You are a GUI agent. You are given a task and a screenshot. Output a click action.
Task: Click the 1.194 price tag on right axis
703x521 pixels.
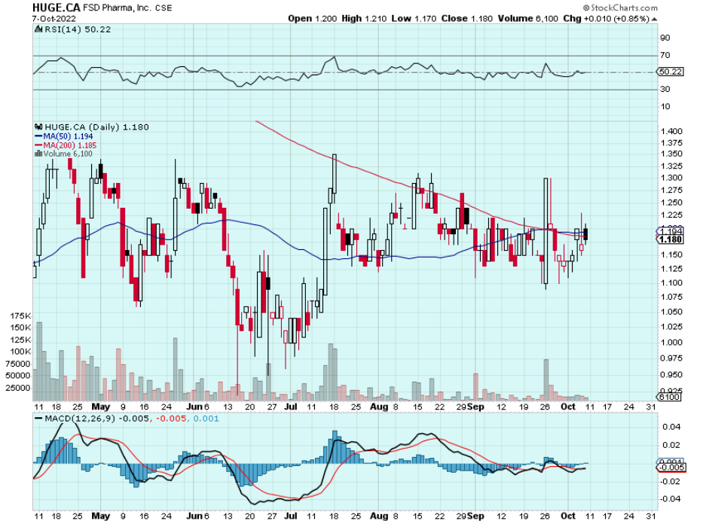pyautogui.click(x=671, y=231)
